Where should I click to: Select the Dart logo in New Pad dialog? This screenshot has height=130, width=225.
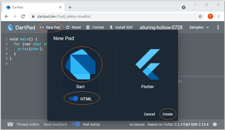(x=81, y=64)
